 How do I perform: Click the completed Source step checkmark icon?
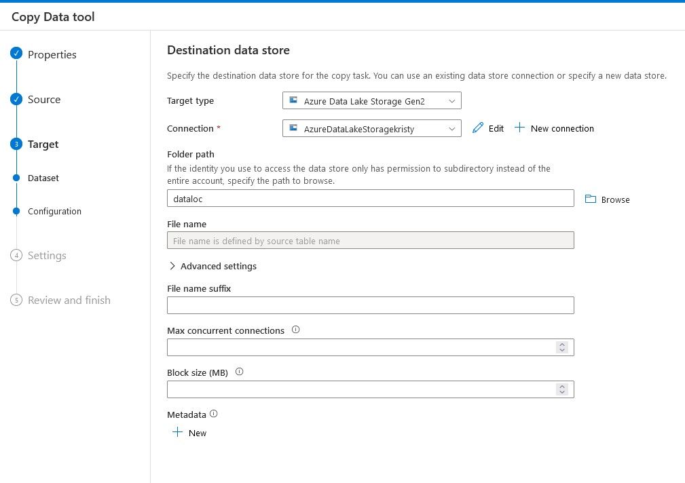click(17, 99)
